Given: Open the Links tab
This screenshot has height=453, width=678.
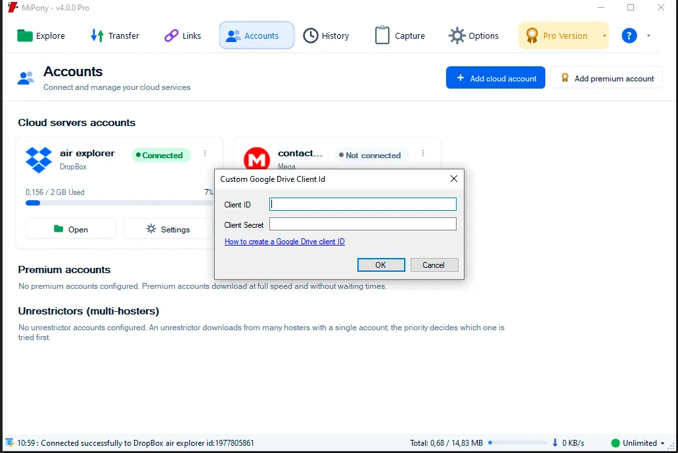Looking at the screenshot, I should (x=183, y=35).
